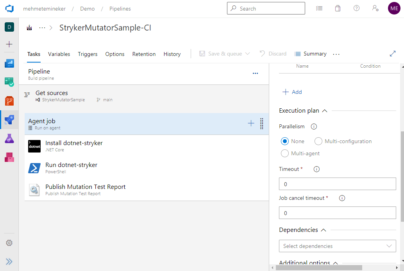Open the Overview hub icon
Image resolution: width=404 pixels, height=271 pixels.
pos(9,63)
